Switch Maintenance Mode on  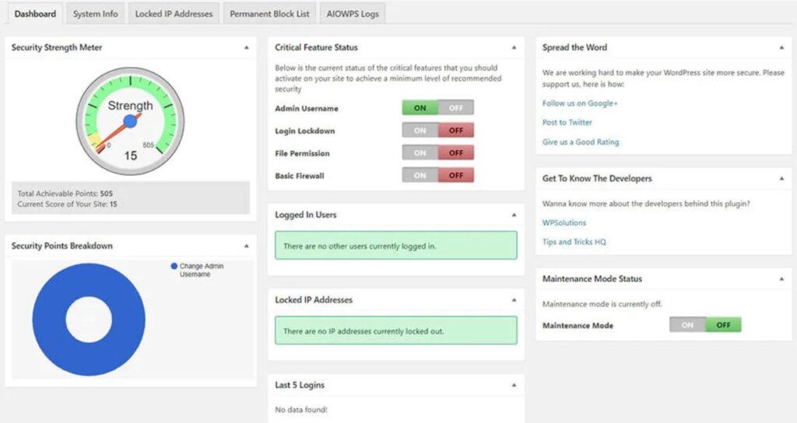tap(687, 325)
